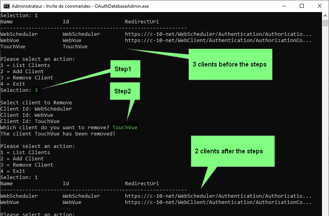Click the '3 clients before the steps' callout
The height and width of the screenshot is (216, 329).
click(230, 64)
